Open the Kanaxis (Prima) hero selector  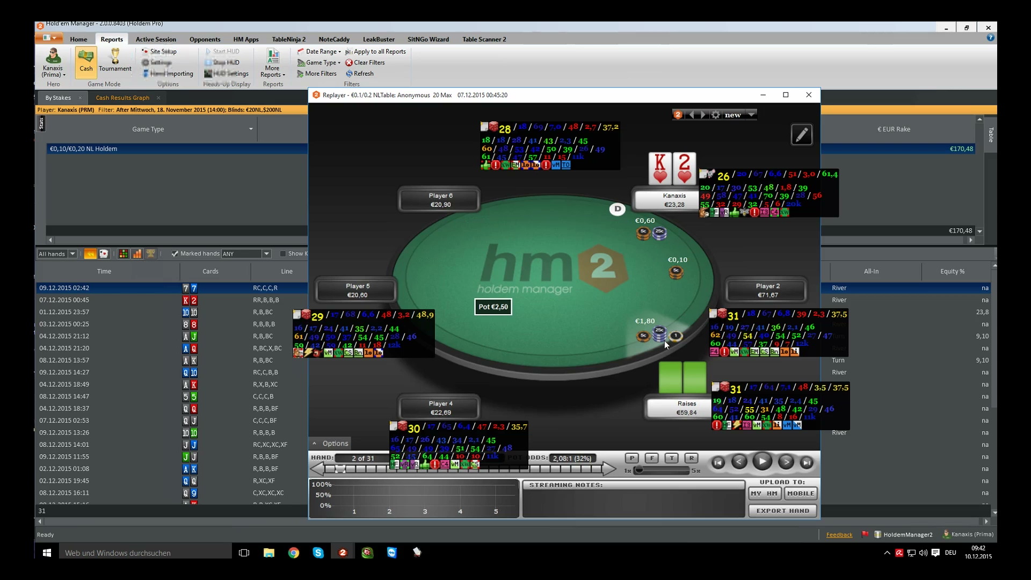53,63
